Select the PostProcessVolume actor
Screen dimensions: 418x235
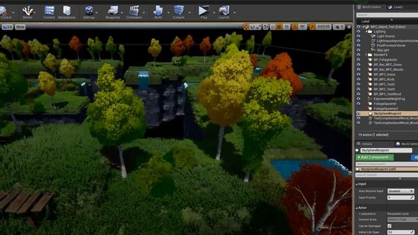391,46
